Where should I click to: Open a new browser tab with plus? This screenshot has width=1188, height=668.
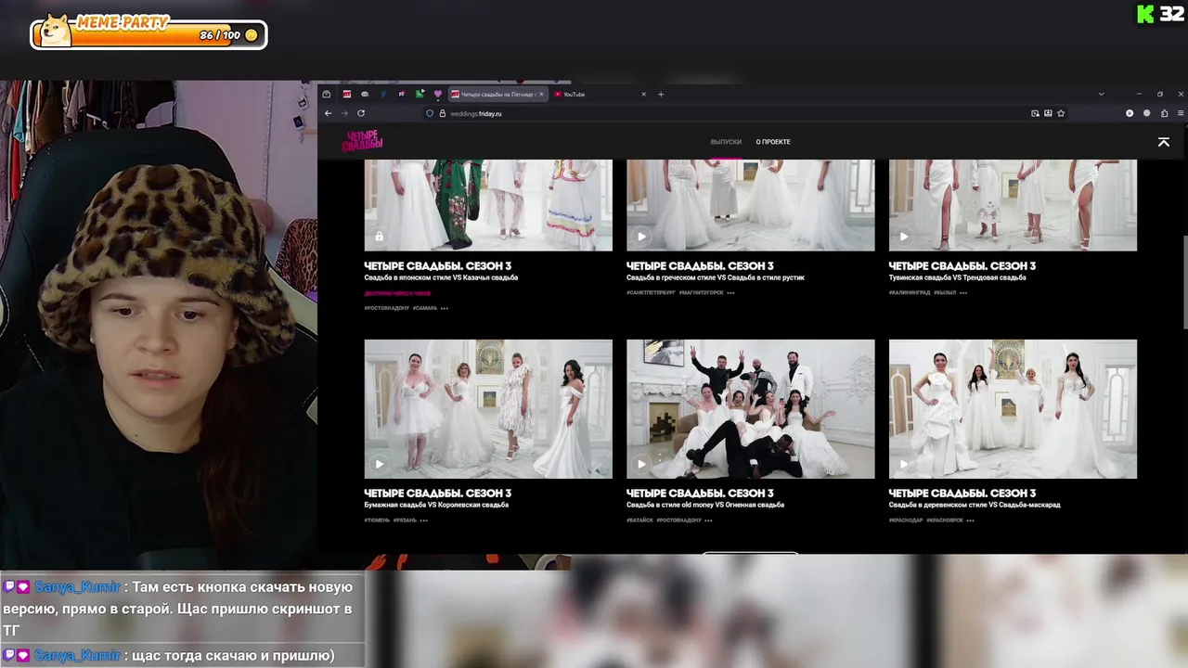661,94
